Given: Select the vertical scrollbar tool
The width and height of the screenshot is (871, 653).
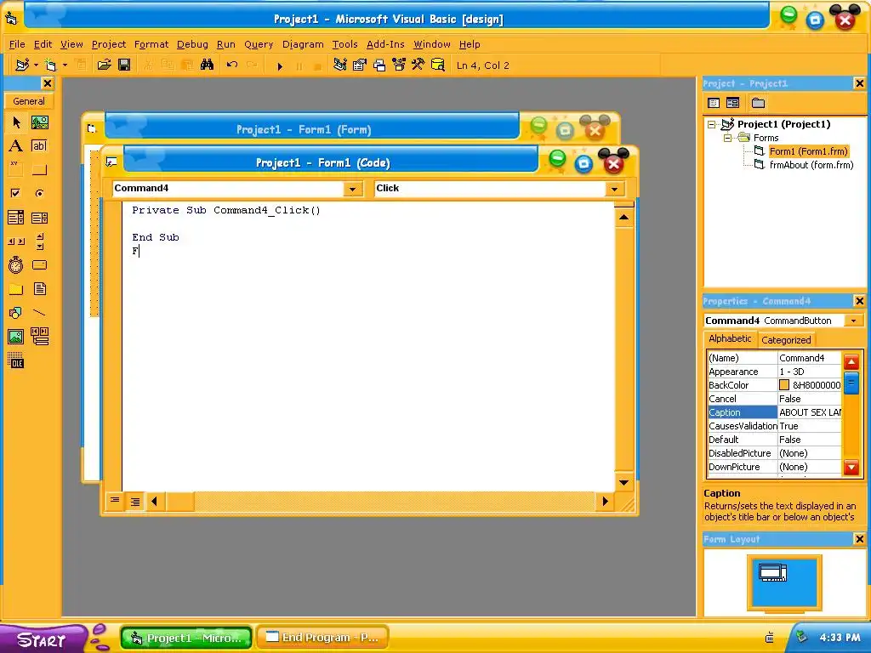Looking at the screenshot, I should click(39, 241).
